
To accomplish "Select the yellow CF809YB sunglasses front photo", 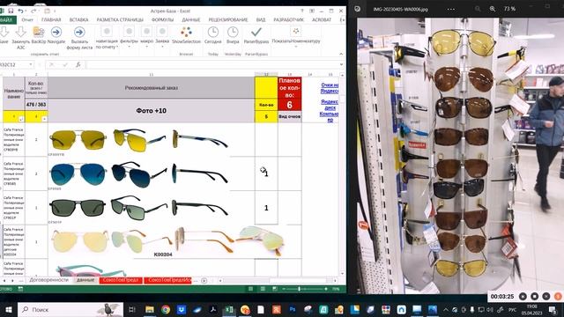I will 78,140.
